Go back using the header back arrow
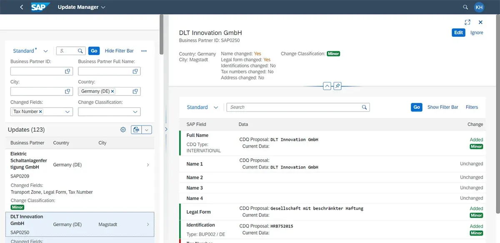This screenshot has height=243, width=500. click(22, 7)
